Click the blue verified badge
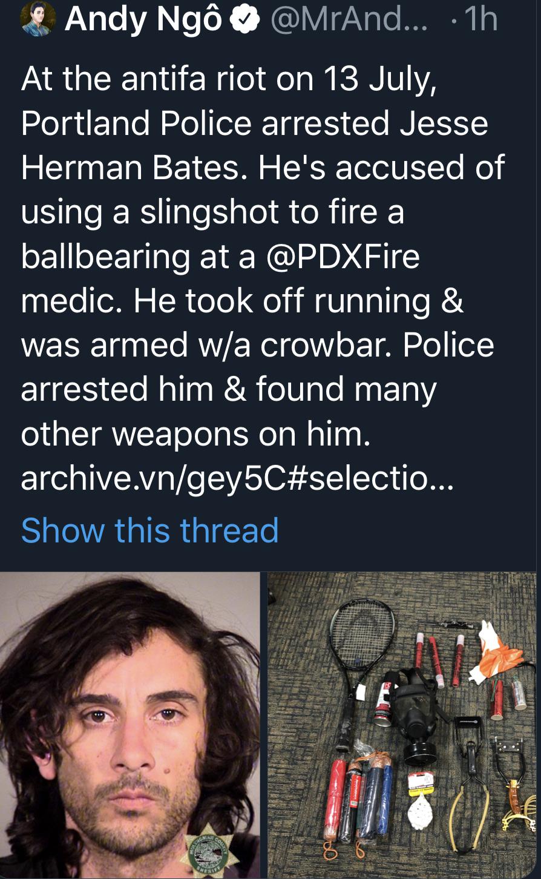 pos(244,19)
